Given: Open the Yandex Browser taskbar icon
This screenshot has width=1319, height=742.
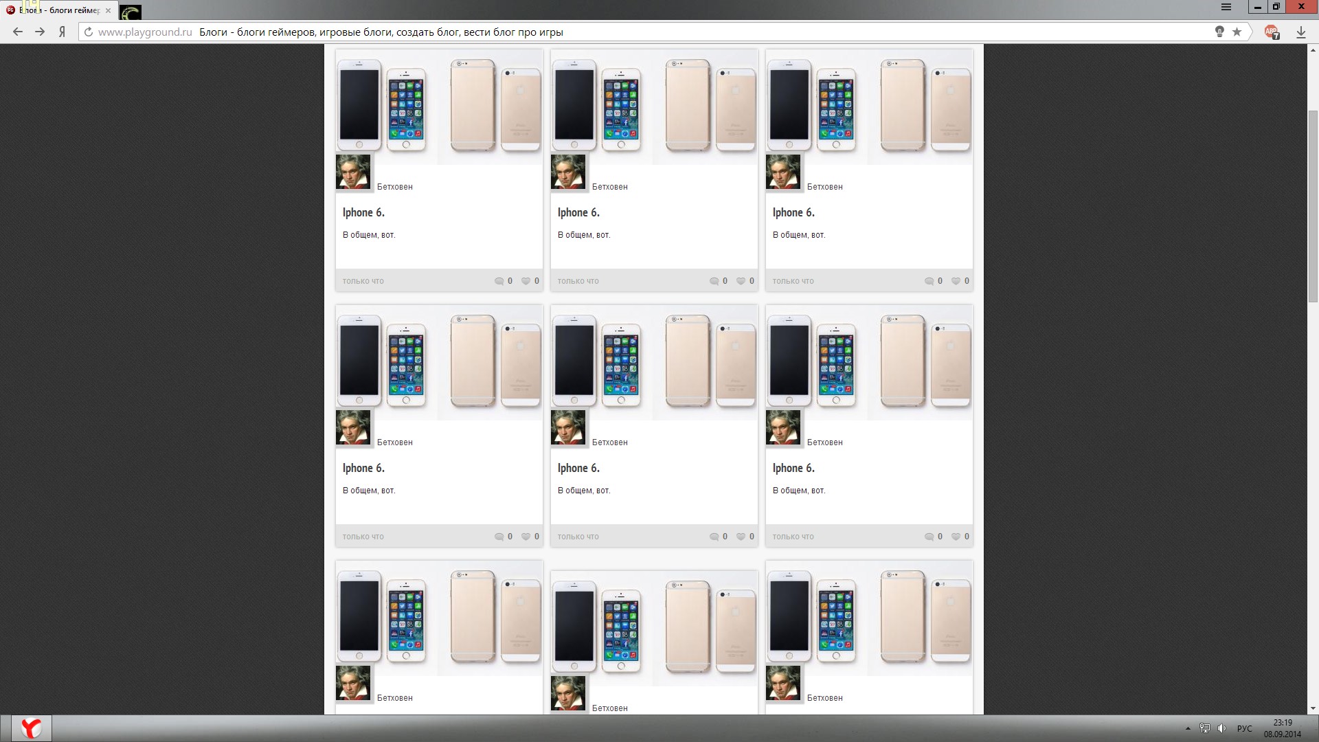Looking at the screenshot, I should 31,728.
